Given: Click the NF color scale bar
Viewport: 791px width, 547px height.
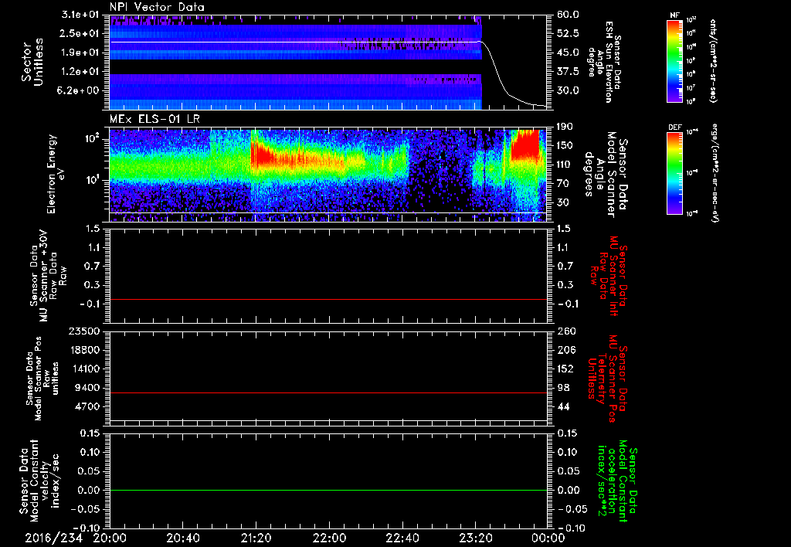Looking at the screenshot, I should coord(675,61).
